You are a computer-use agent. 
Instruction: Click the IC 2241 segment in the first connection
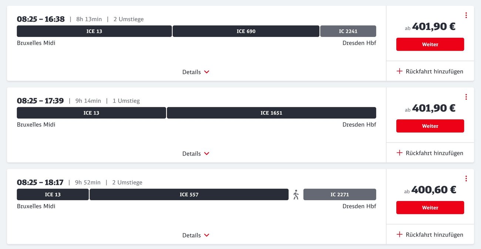click(x=348, y=31)
